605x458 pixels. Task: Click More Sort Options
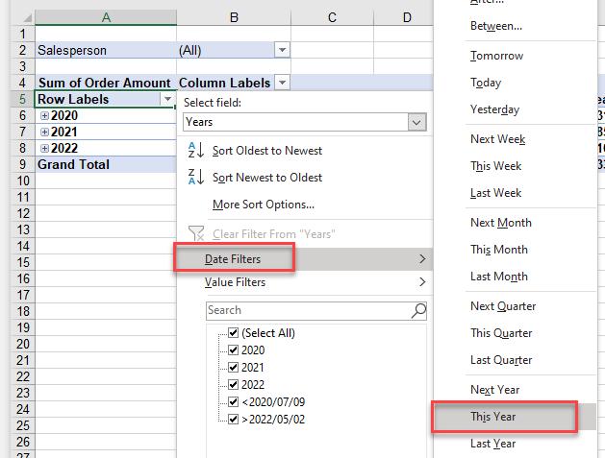pos(263,205)
